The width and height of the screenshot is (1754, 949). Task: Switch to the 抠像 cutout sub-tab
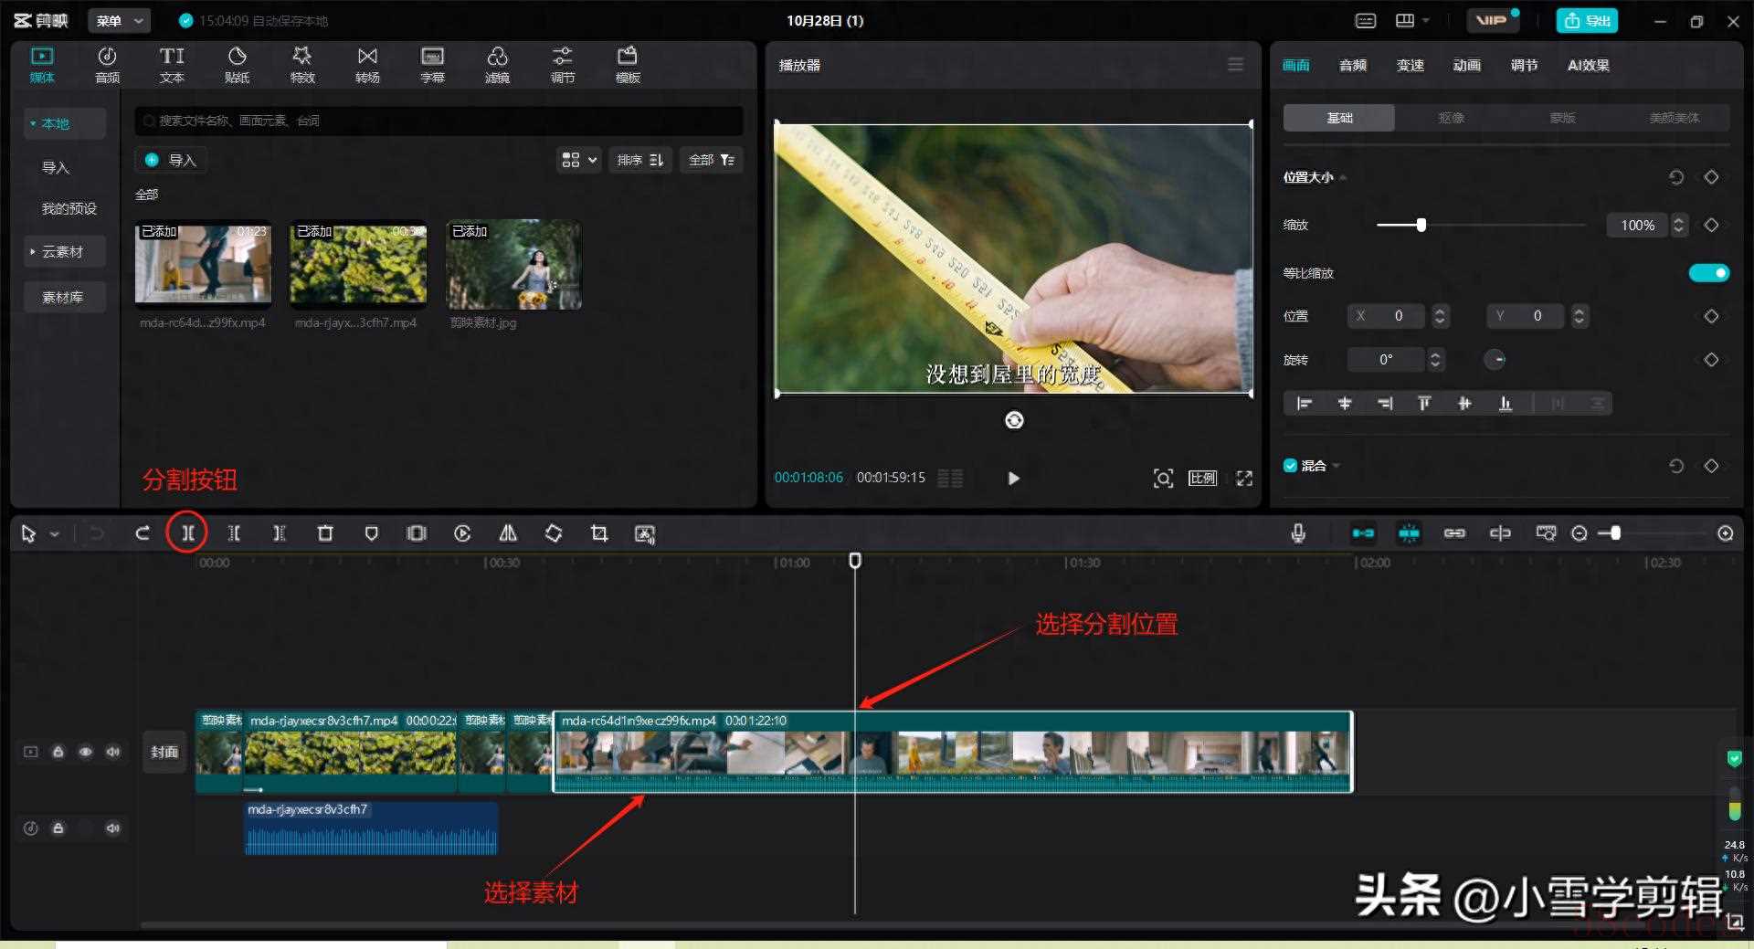tap(1451, 118)
